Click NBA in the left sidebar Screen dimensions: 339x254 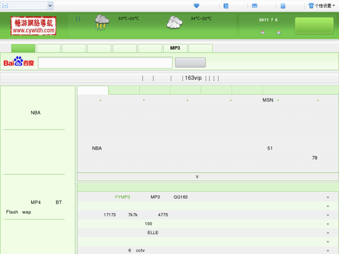pos(36,113)
